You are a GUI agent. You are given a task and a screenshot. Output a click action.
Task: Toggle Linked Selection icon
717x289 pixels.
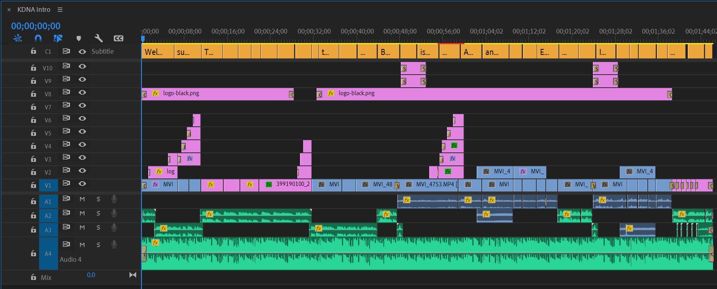coord(58,38)
